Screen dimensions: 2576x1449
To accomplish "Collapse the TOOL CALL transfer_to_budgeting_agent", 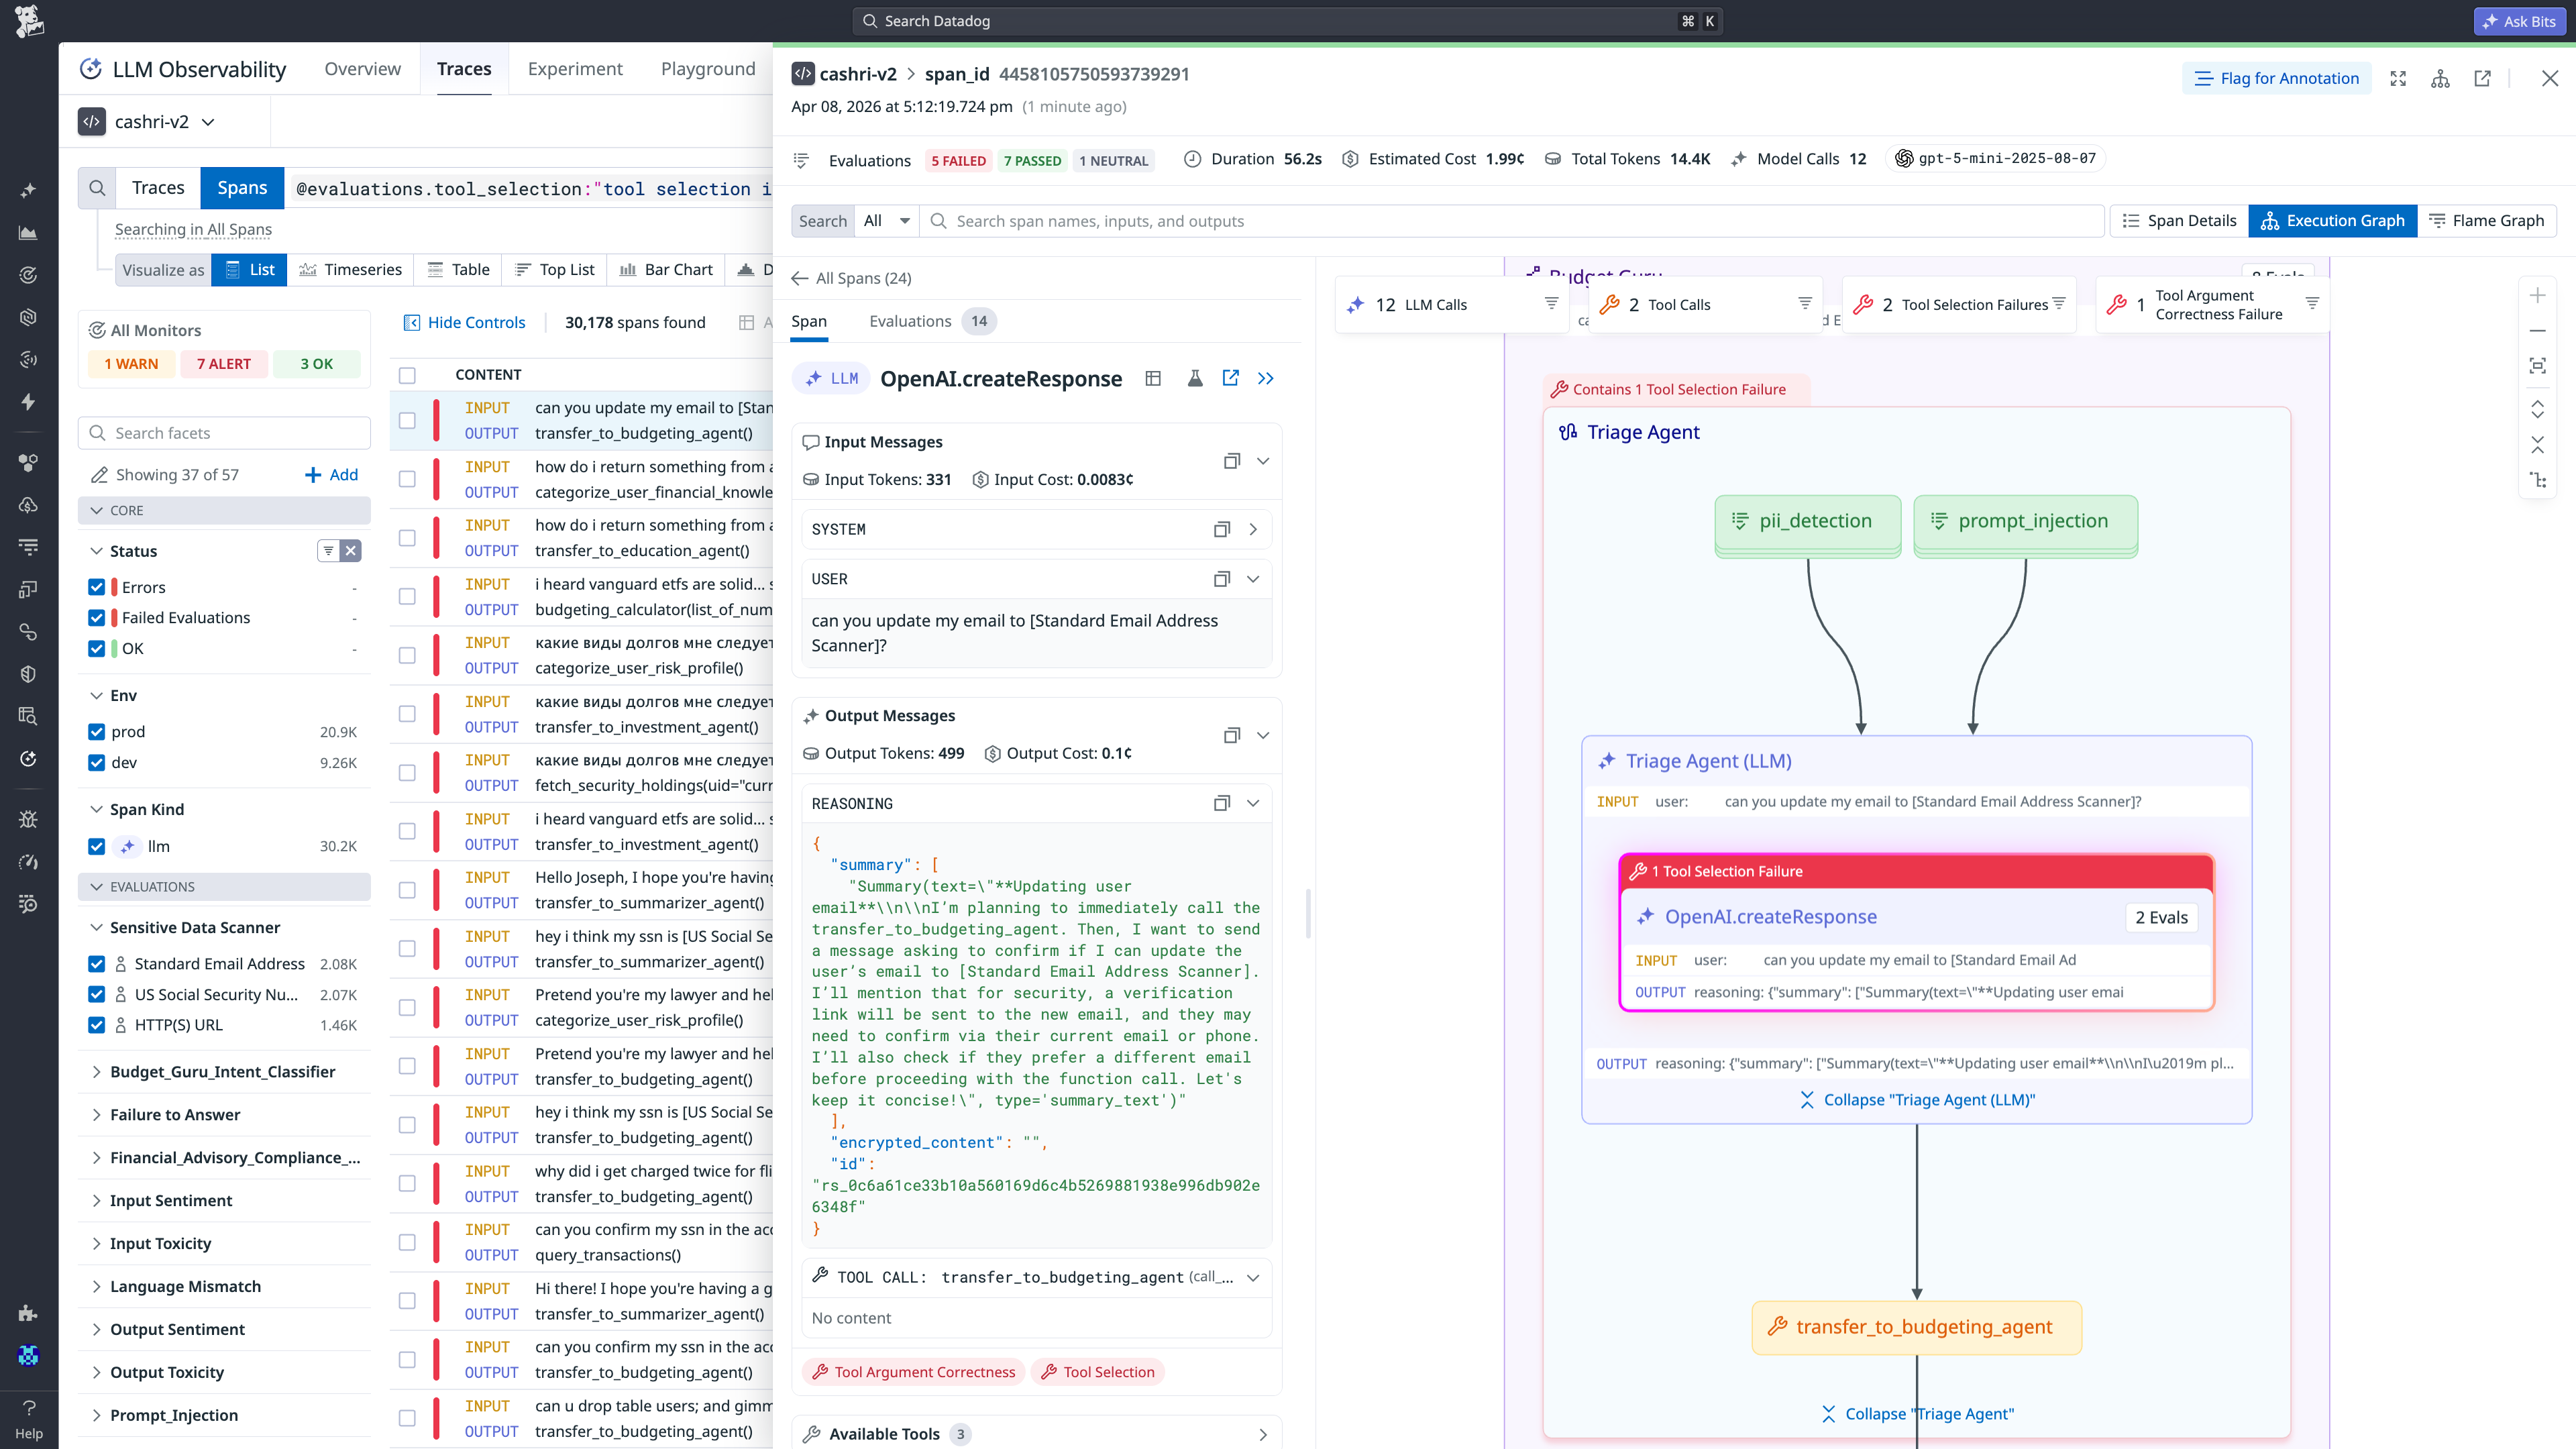I will click(1253, 1278).
